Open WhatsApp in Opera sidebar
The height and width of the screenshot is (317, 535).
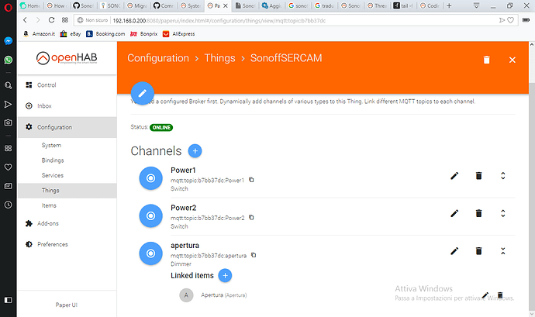[9, 60]
